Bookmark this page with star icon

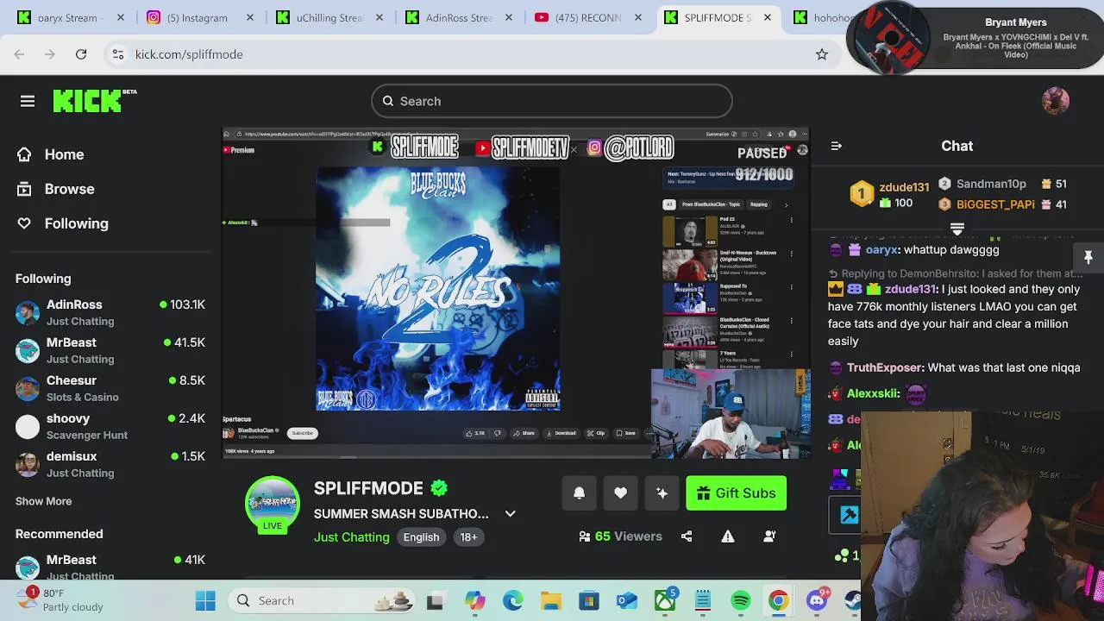click(x=822, y=54)
